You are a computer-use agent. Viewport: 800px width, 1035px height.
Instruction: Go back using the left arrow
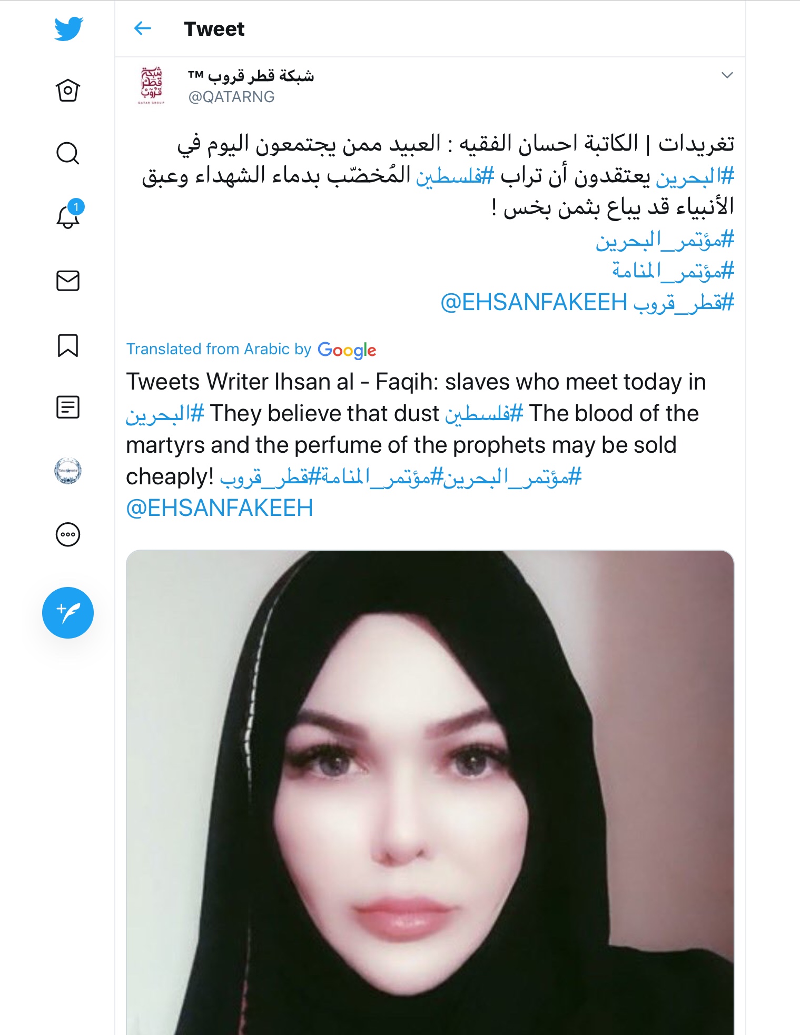tap(143, 28)
